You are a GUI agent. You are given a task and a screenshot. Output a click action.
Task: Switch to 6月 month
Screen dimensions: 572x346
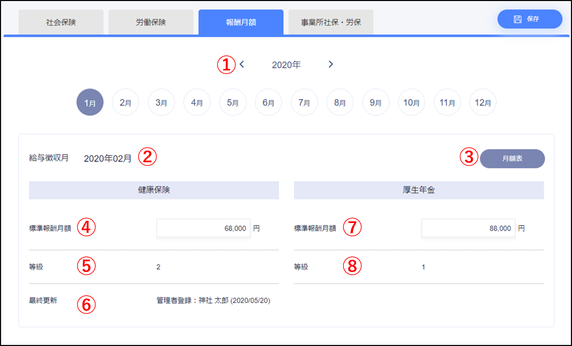[268, 103]
